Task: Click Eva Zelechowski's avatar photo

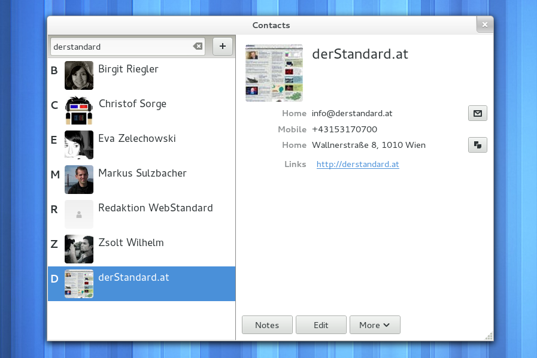Action: click(x=79, y=145)
